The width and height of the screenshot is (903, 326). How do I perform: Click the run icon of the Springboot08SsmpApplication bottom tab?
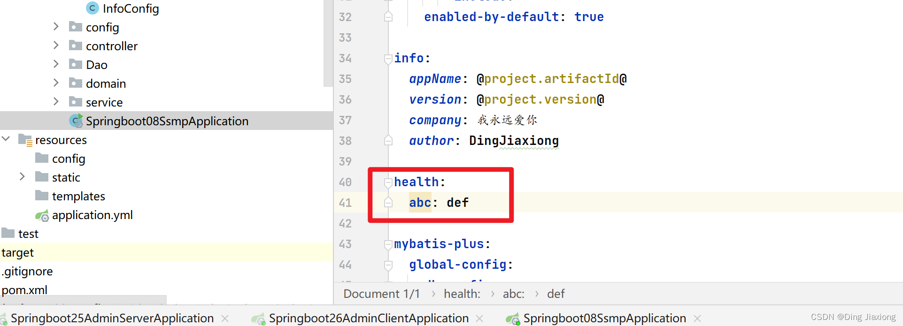[x=513, y=319]
